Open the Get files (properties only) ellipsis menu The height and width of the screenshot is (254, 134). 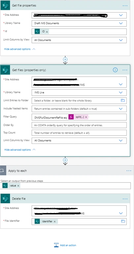125,70
